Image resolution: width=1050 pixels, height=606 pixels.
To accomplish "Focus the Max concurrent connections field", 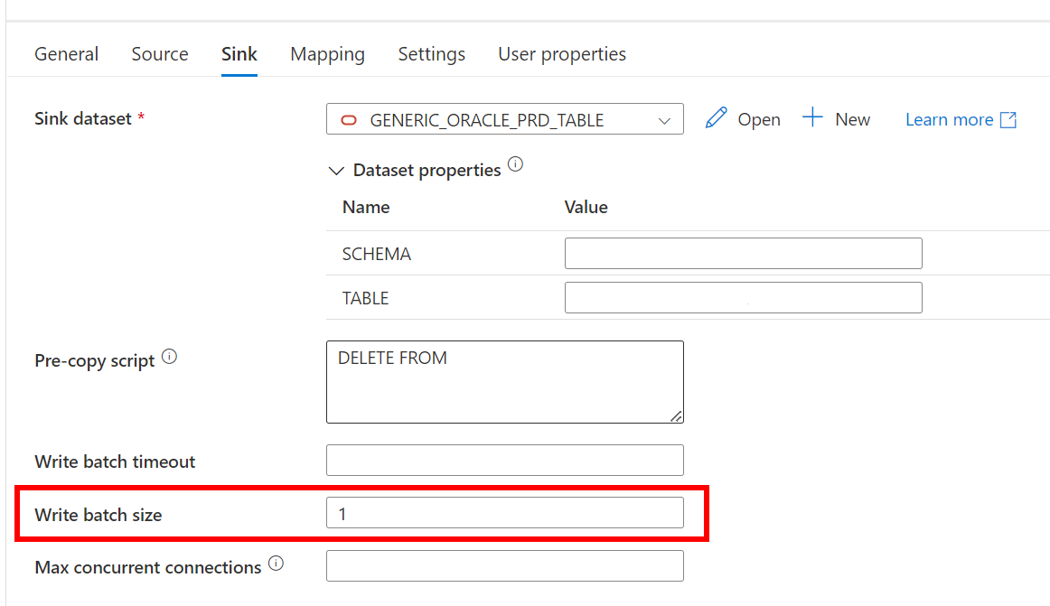I will coord(505,566).
